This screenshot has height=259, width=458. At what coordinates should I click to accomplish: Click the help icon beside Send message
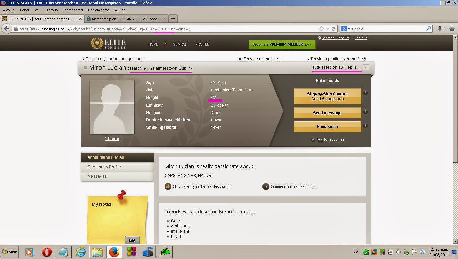365,112
